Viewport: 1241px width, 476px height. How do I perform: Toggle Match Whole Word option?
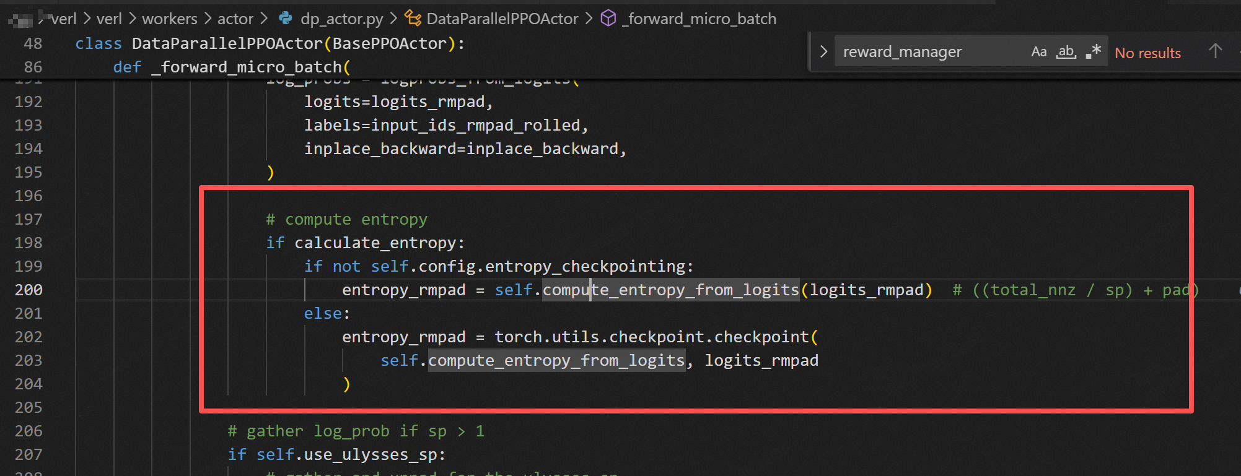(1066, 52)
